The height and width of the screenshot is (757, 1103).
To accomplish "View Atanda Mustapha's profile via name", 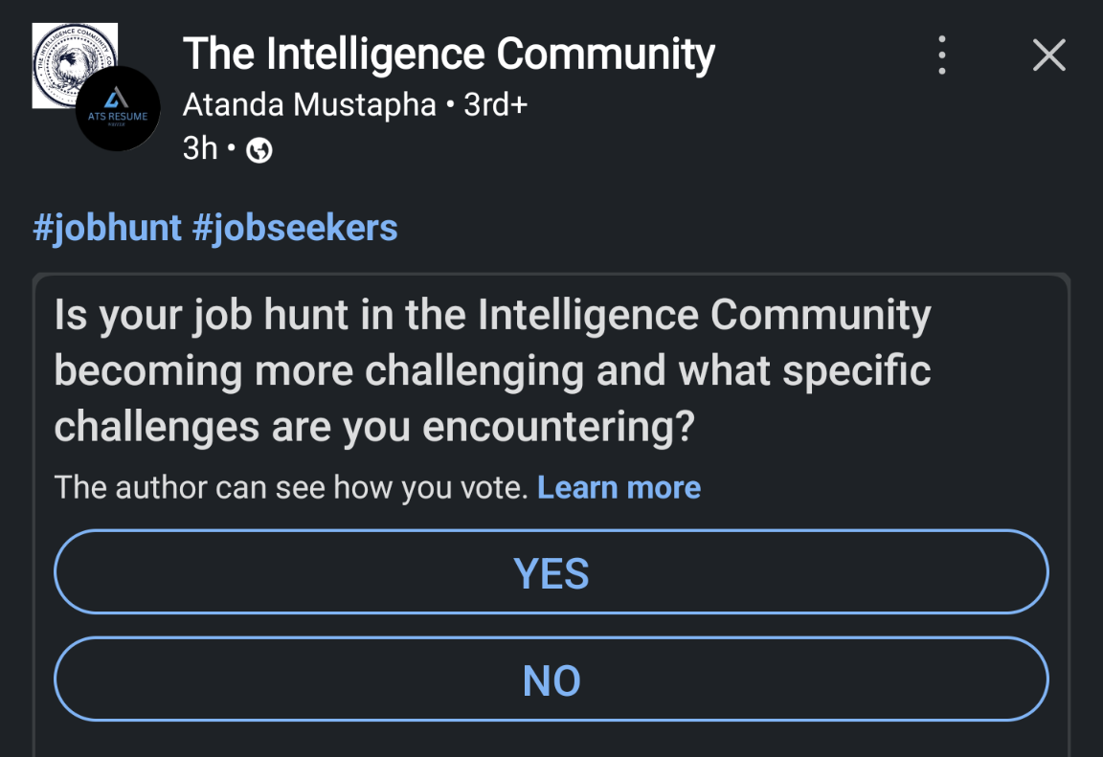I will [309, 104].
